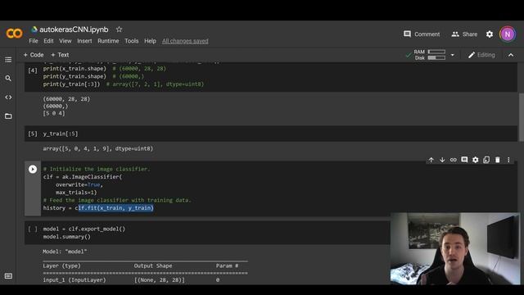
Task: Expand the runtime connection dropdown arrow
Action: pyautogui.click(x=453, y=55)
